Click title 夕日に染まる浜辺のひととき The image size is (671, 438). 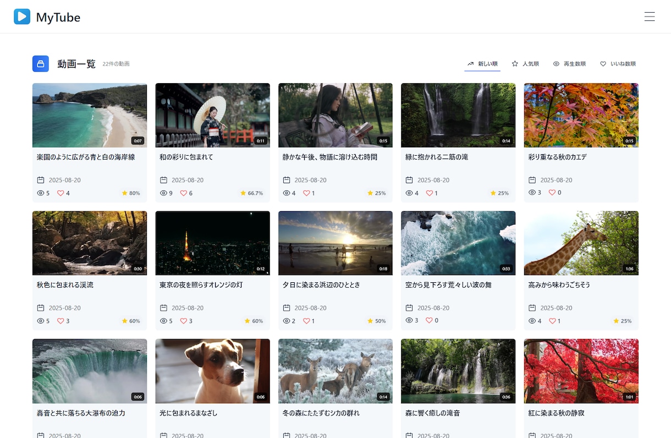[321, 285]
